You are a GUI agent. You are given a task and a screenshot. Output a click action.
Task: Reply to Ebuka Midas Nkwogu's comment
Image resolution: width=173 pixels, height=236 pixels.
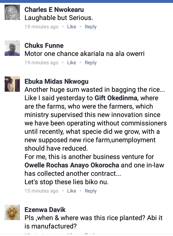pos(91,191)
